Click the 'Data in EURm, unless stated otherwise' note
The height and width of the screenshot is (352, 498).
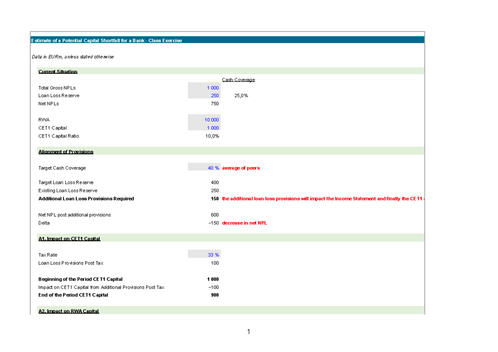pos(73,57)
